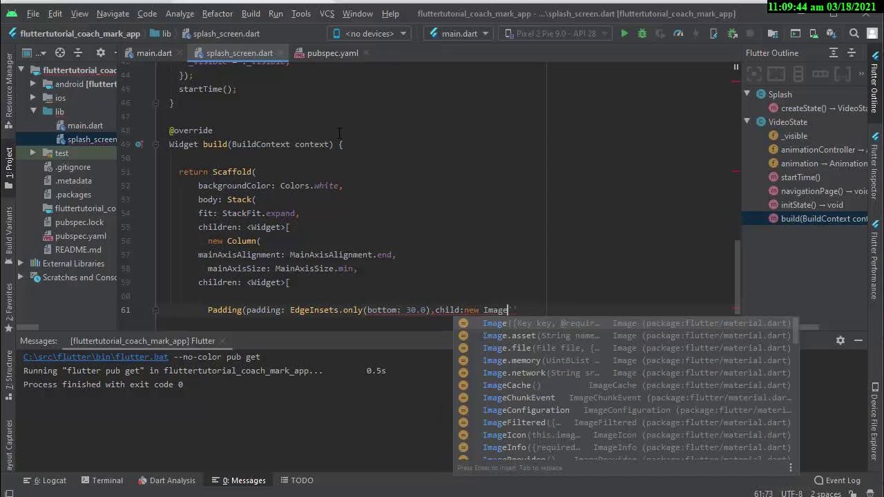Collapse all nodes in Flutter Outline
Image resolution: width=884 pixels, height=497 pixels.
pyautogui.click(x=852, y=52)
